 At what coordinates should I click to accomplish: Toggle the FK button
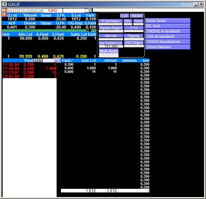tap(58, 60)
